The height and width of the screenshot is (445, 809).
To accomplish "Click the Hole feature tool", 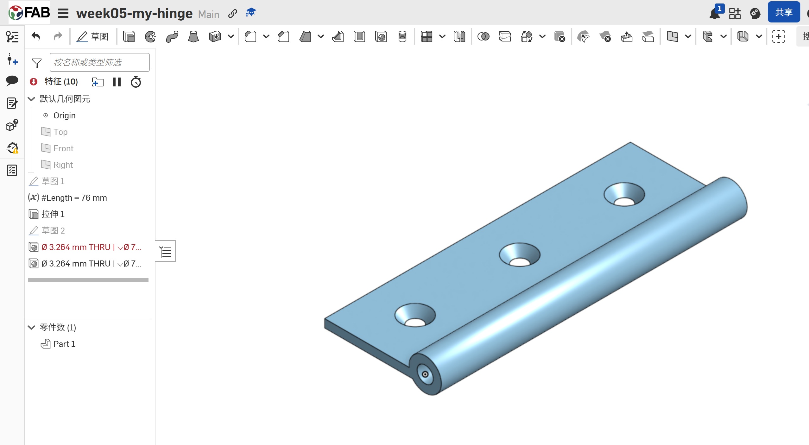I will point(381,37).
